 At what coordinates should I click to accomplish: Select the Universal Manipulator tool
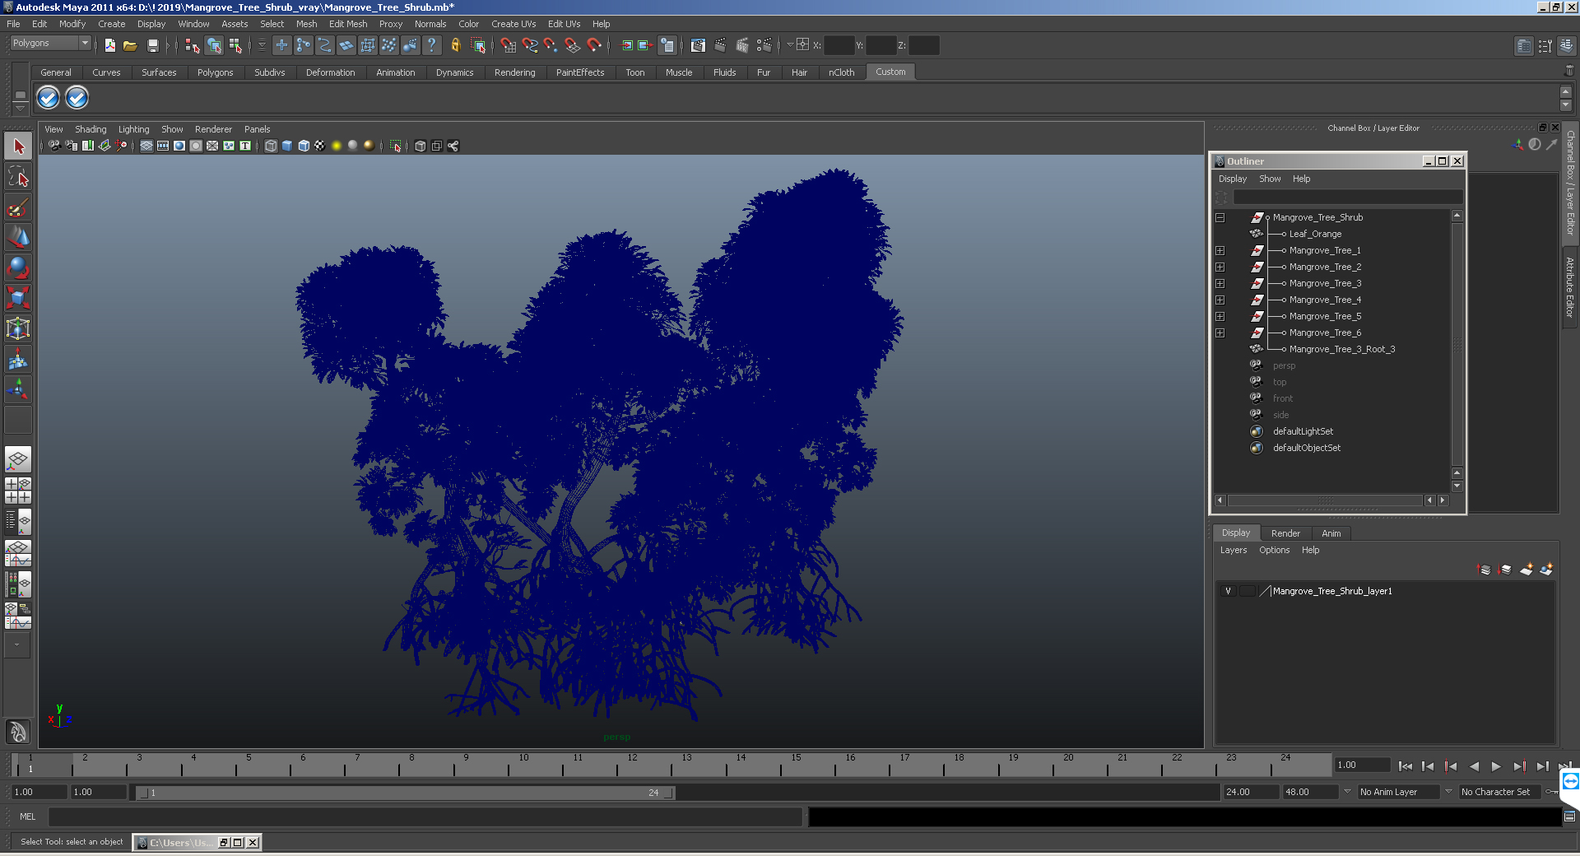pos(18,328)
